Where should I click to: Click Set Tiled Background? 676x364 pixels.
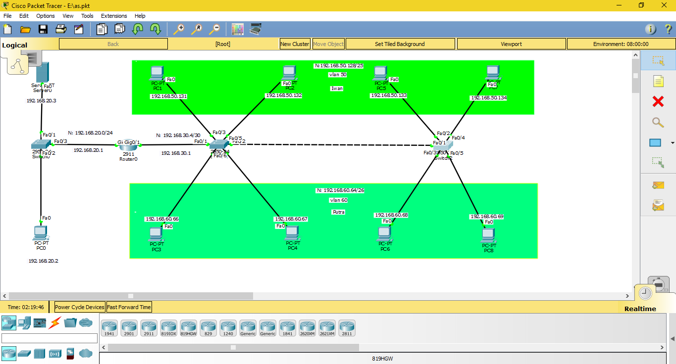pyautogui.click(x=400, y=44)
